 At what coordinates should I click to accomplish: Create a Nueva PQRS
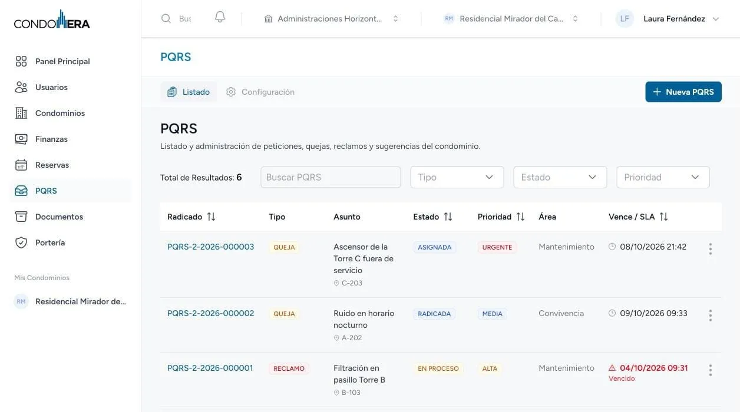pos(683,92)
